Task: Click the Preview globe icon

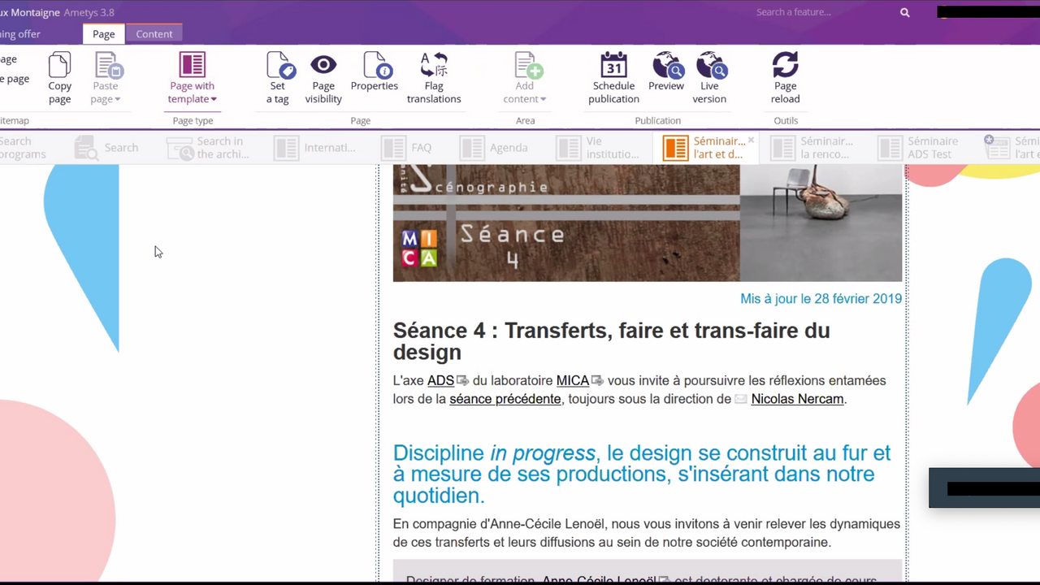Action: click(666, 66)
